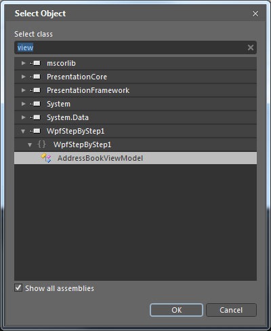271x331 pixels.
Task: Click the System assembly icon
Action: pyautogui.click(x=36, y=104)
